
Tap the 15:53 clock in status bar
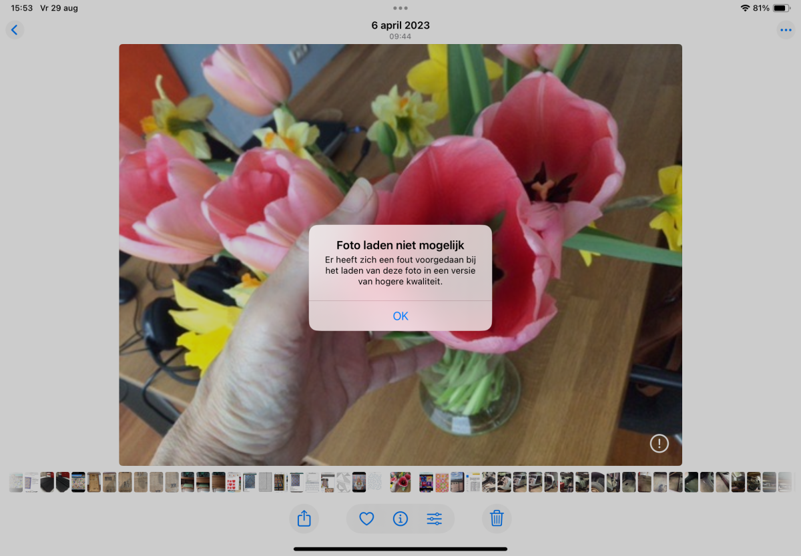(21, 8)
